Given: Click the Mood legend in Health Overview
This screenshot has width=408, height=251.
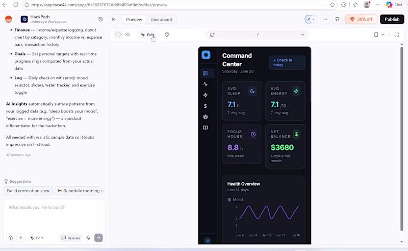Looking at the screenshot, I should 235,199.
